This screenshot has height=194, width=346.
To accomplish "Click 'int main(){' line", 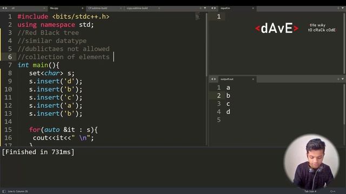I will tap(38, 65).
